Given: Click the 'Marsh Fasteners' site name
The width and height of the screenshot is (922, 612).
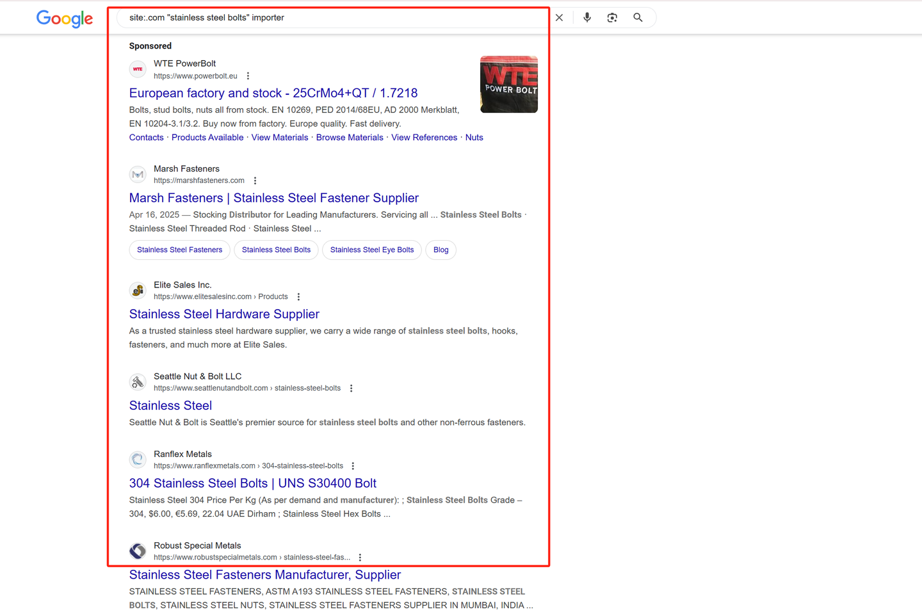Looking at the screenshot, I should [186, 169].
